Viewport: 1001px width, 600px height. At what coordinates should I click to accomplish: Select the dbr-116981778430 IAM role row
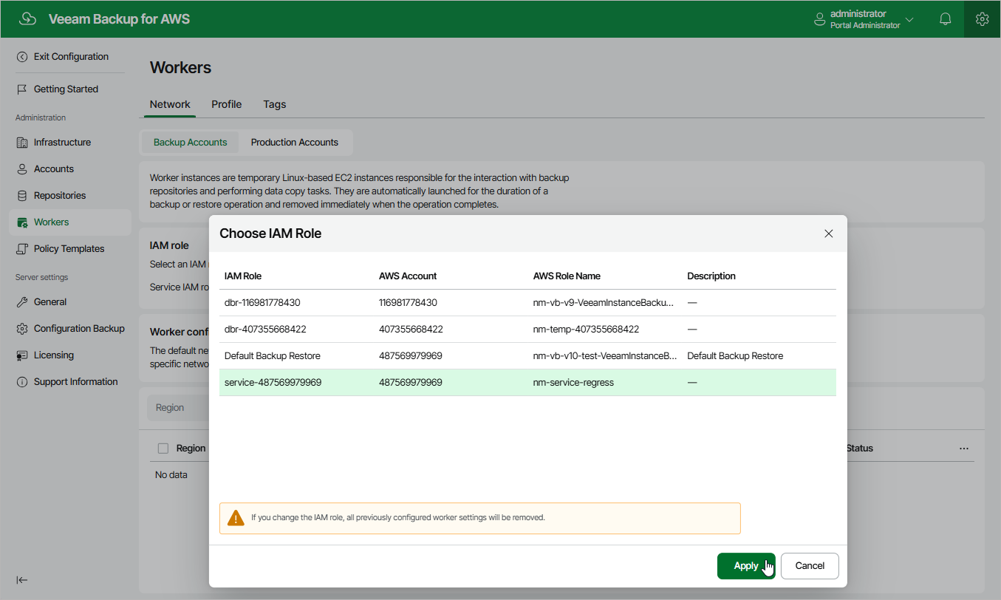click(527, 303)
